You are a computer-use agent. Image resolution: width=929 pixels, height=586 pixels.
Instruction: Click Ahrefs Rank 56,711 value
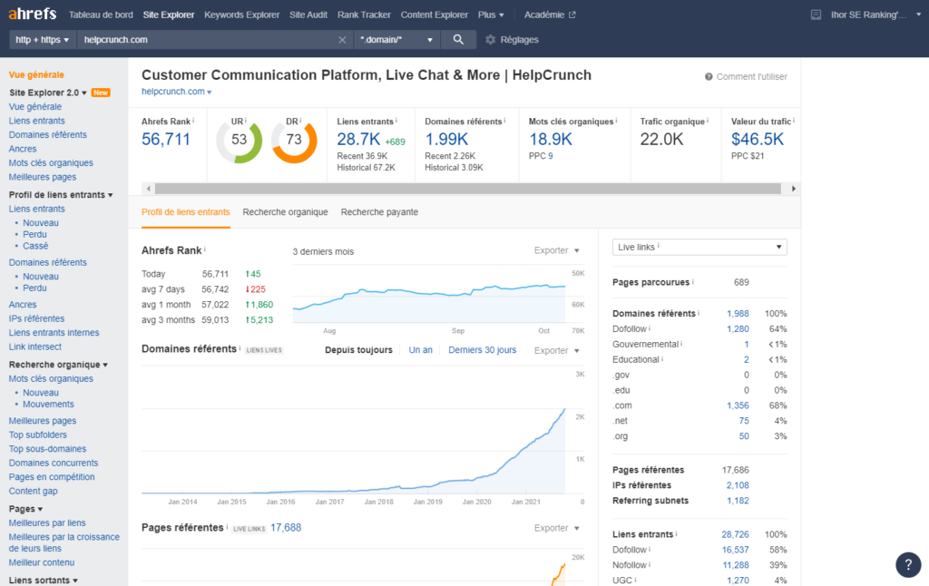[166, 139]
